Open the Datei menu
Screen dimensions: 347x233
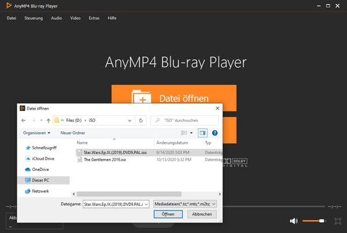click(x=12, y=18)
